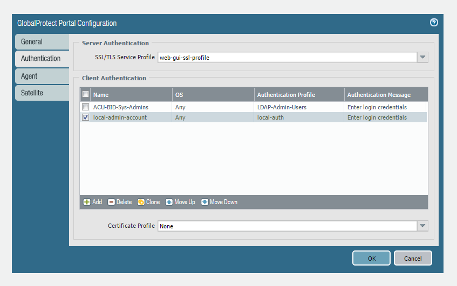Click the Move Up arrow icon
Image resolution: width=457 pixels, height=286 pixels.
pyautogui.click(x=169, y=202)
